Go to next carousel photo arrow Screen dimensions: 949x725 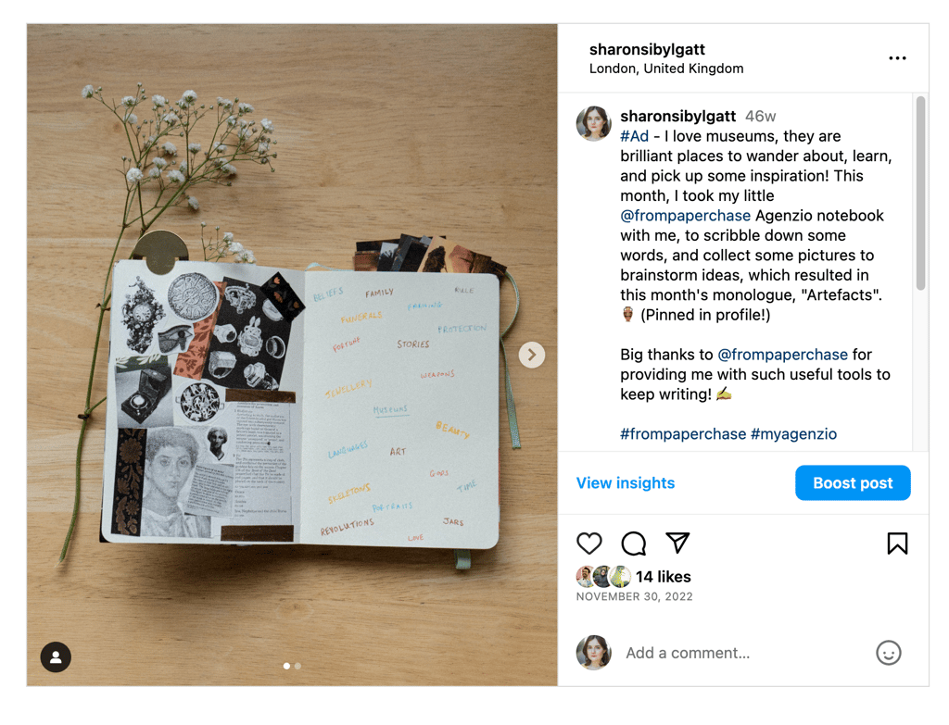531,355
